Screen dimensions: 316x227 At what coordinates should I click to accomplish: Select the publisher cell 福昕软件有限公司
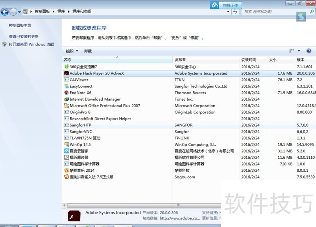(x=190, y=157)
